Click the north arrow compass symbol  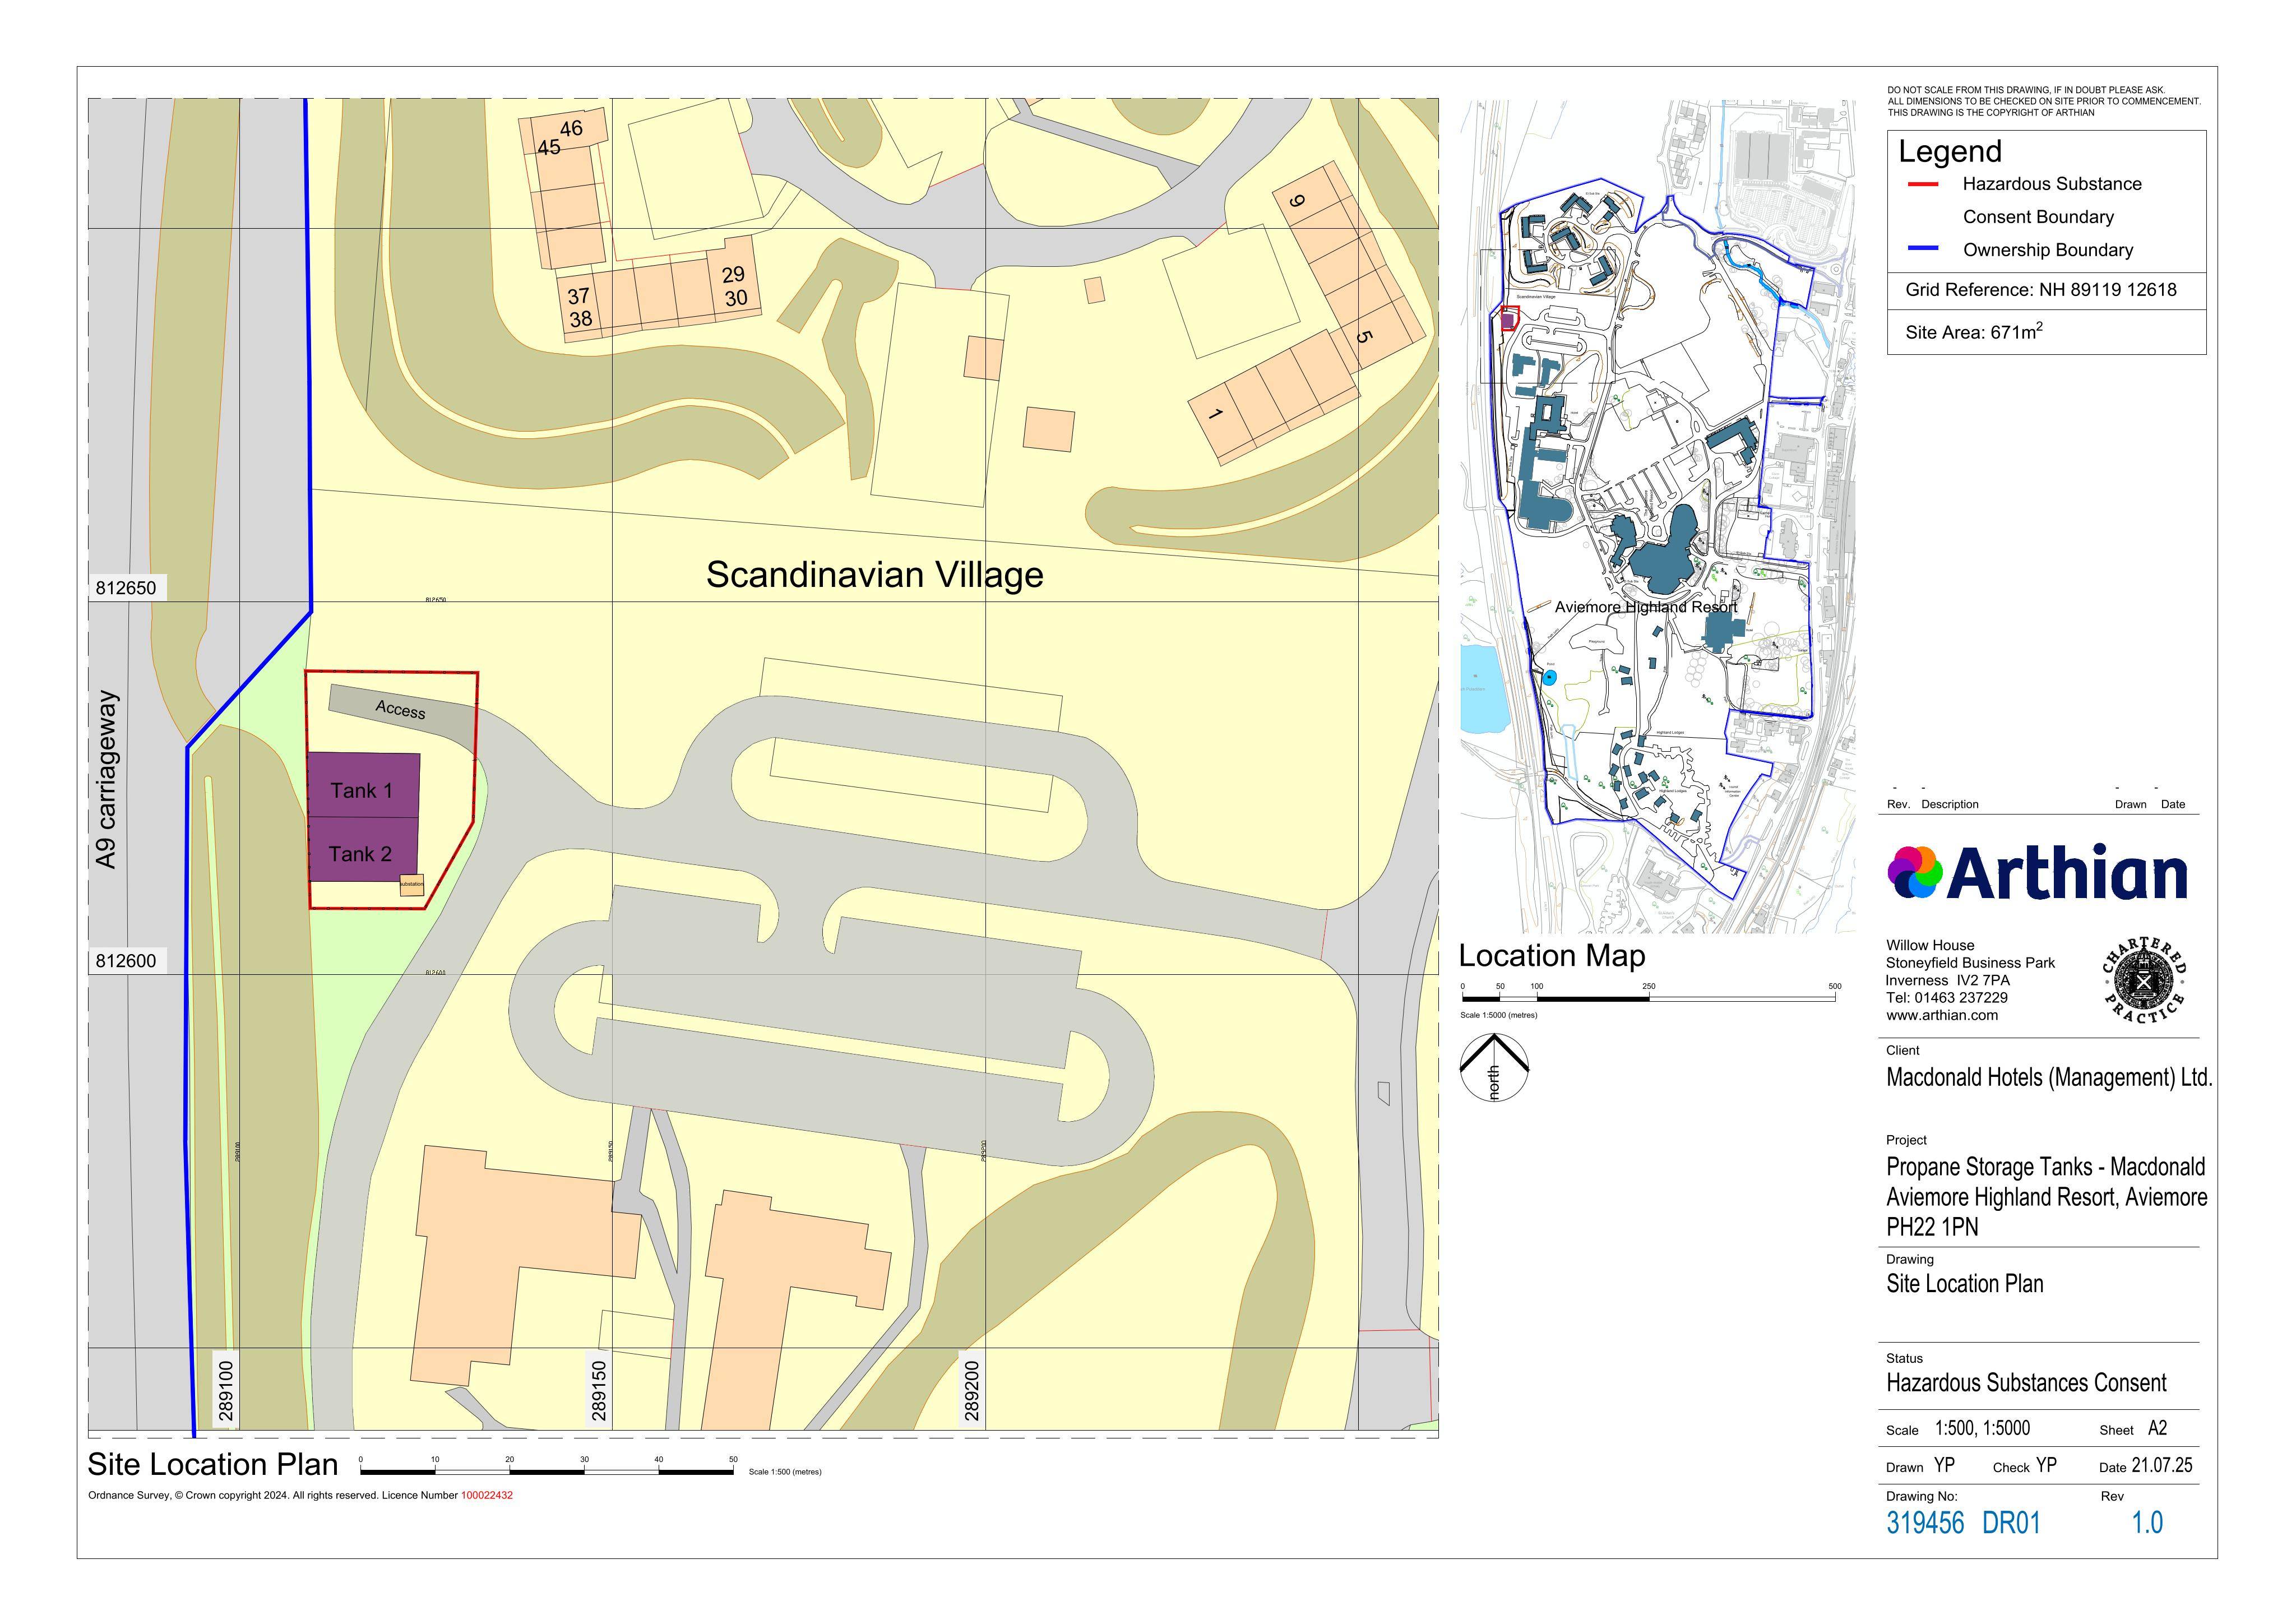1494,1067
